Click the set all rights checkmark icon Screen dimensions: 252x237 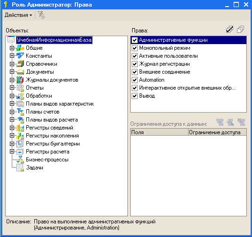click(x=229, y=30)
